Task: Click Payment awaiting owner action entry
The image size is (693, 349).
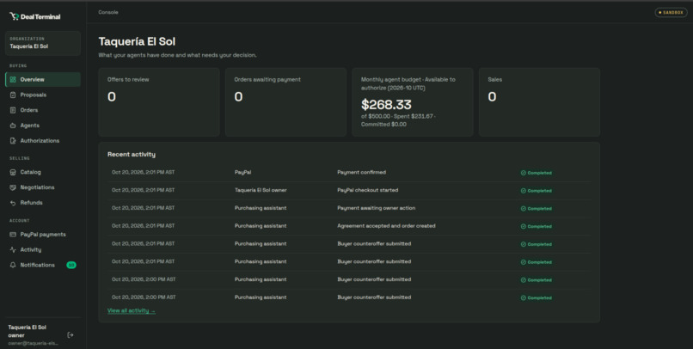Action: 376,208
